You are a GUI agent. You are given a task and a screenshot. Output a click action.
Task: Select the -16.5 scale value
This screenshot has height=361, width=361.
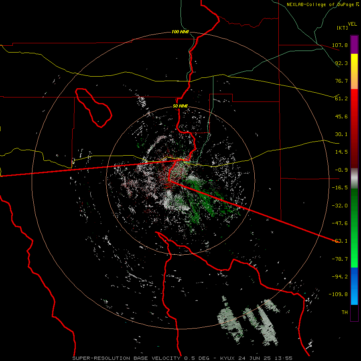tap(340, 188)
